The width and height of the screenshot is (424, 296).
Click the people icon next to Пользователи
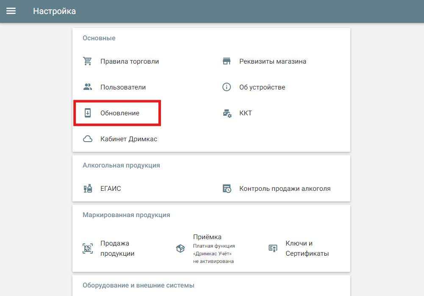pos(88,87)
